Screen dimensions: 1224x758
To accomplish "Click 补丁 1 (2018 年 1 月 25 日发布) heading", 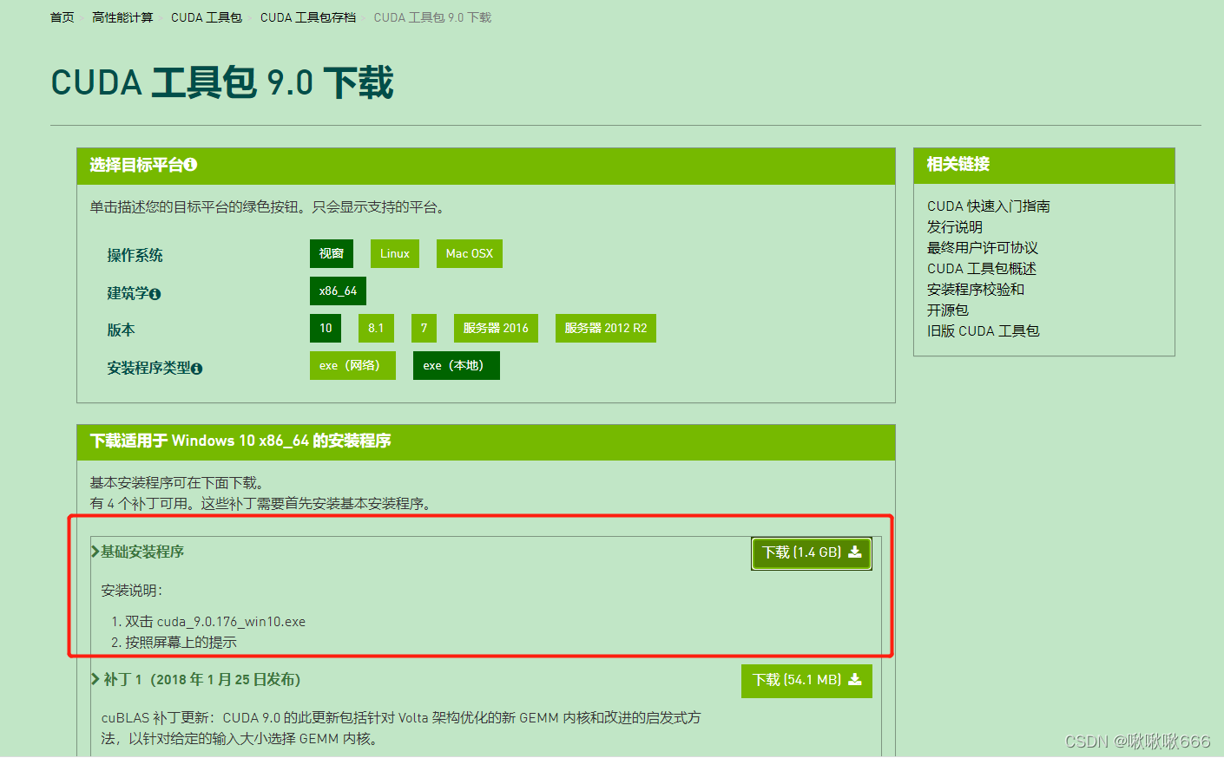I will click(201, 679).
